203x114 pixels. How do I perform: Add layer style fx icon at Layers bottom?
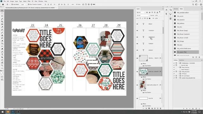tap(146, 108)
